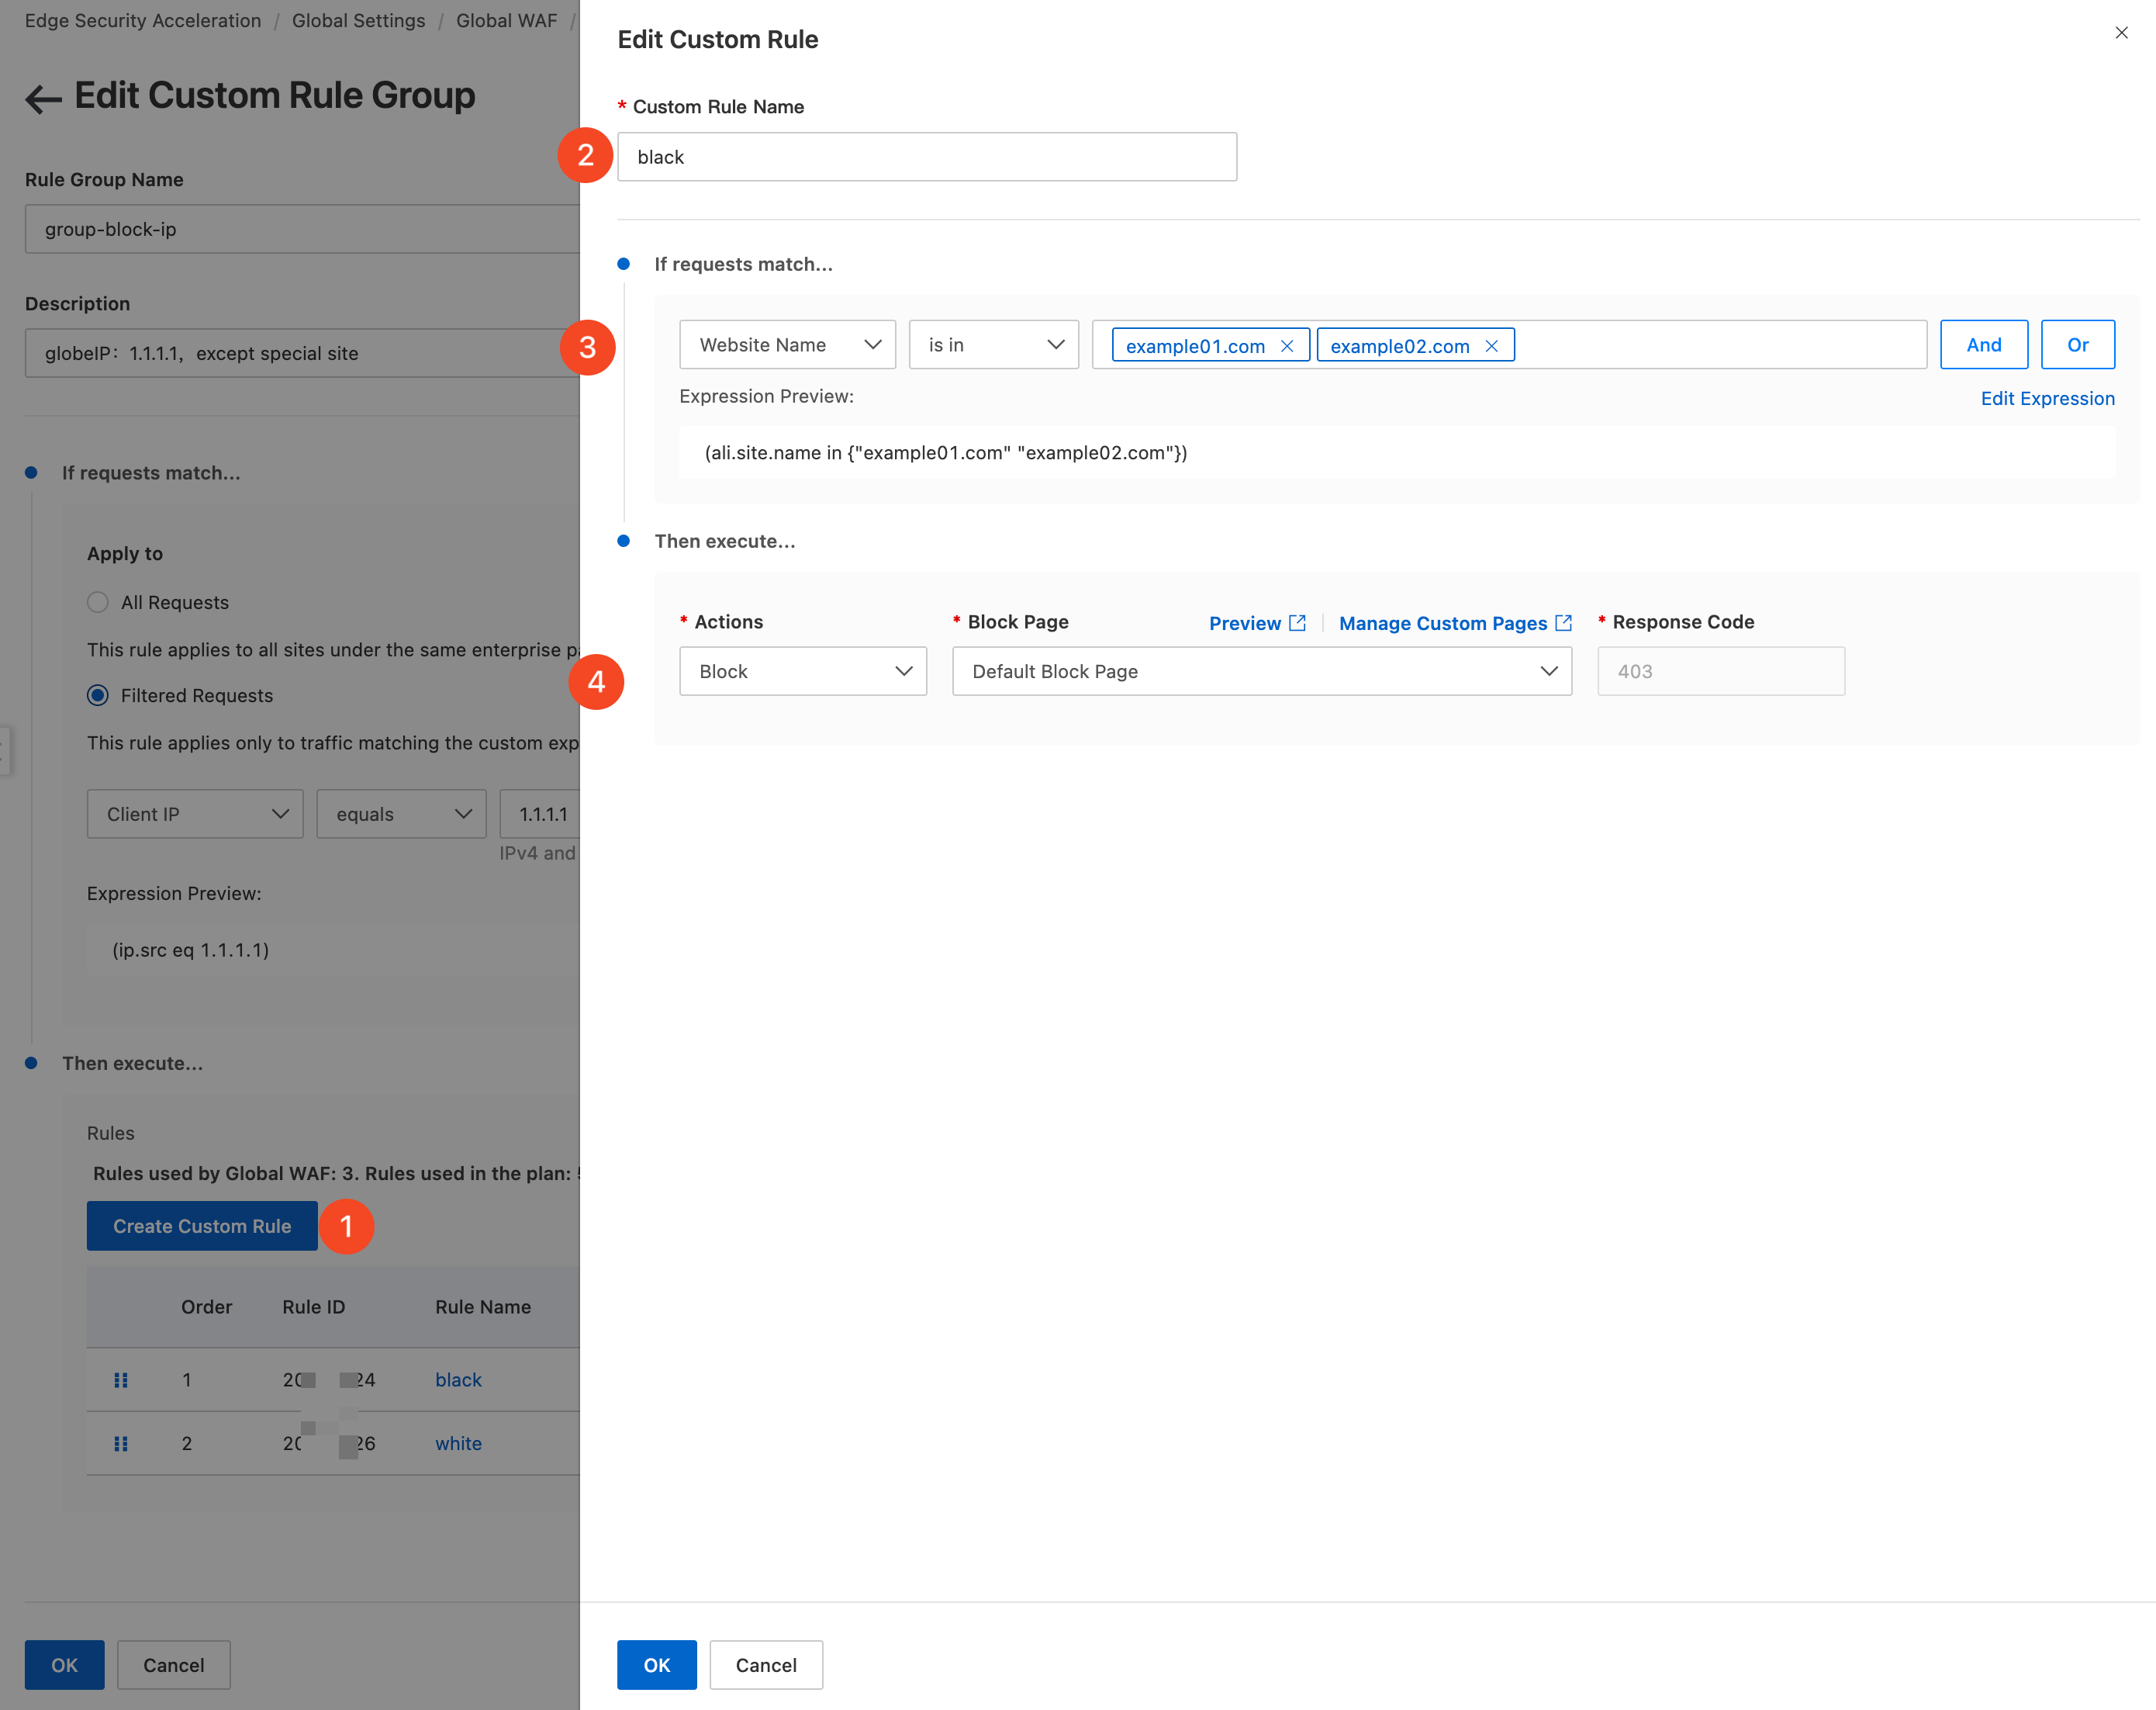Remove the example01.com tag
Image resolution: width=2156 pixels, height=1710 pixels.
1287,346
